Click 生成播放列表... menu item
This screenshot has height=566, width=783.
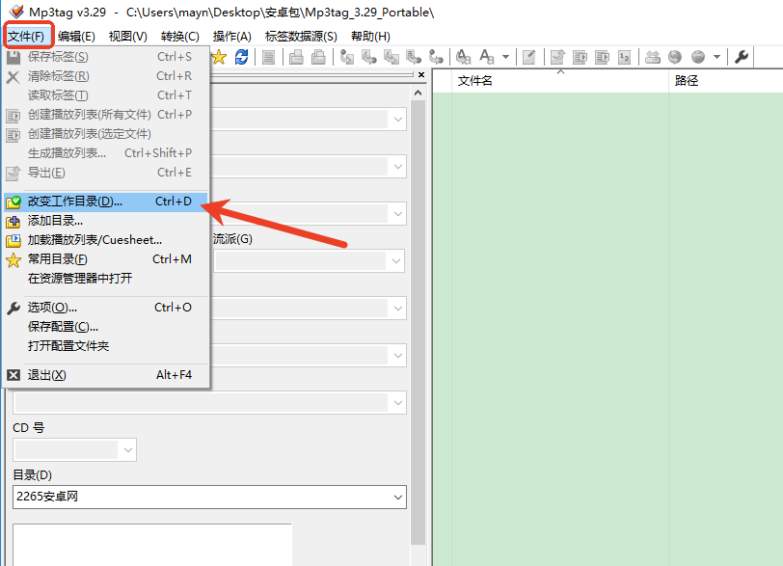pos(105,153)
